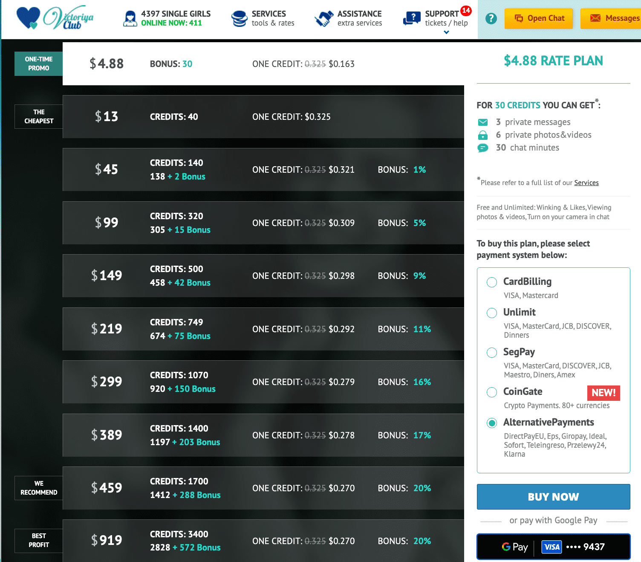Choose the $45 plan with 140 credits
This screenshot has height=562, width=641.
point(263,169)
